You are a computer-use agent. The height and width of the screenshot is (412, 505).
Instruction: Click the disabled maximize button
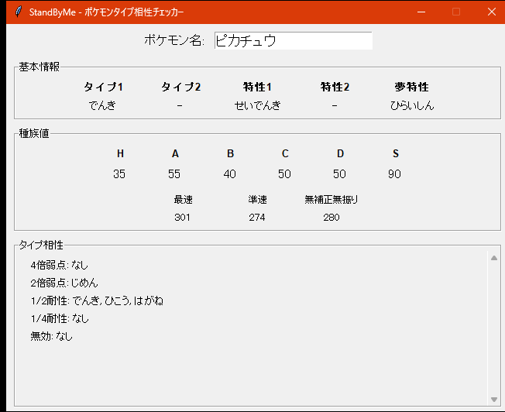pyautogui.click(x=456, y=12)
